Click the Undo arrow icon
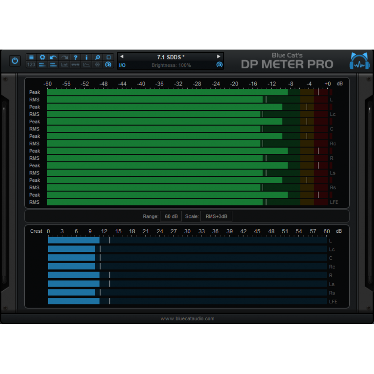The image size is (374, 374). (53, 57)
